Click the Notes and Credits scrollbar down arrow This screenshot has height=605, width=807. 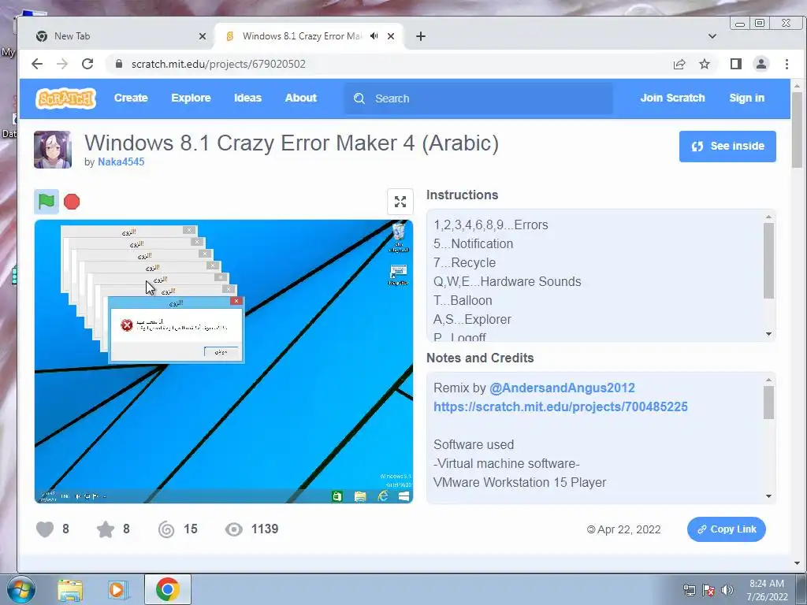(x=768, y=496)
